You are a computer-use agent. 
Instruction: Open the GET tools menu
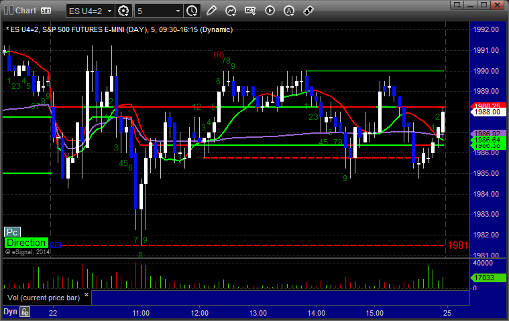[250, 11]
